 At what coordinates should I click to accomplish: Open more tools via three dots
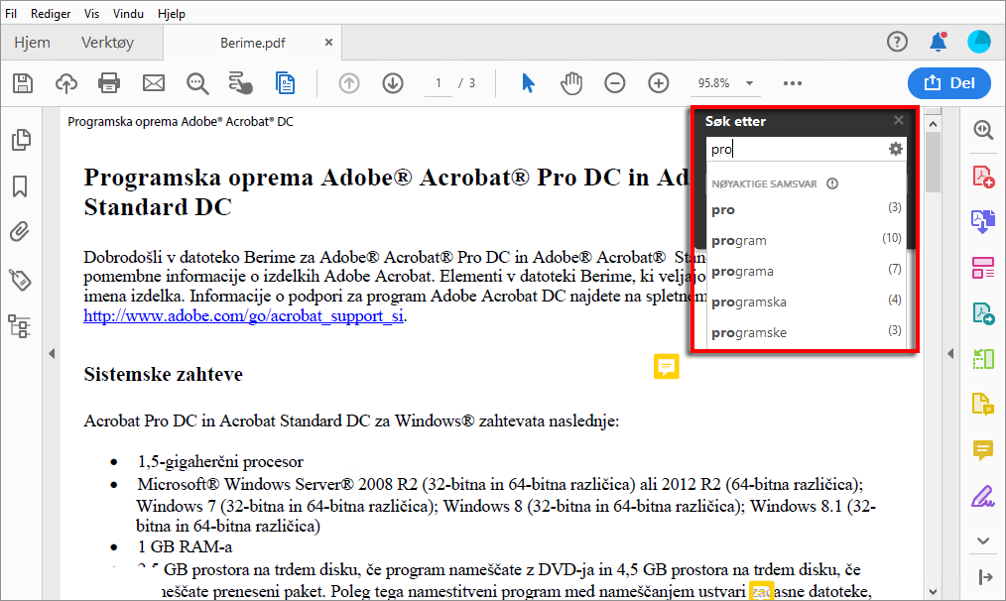pos(793,83)
